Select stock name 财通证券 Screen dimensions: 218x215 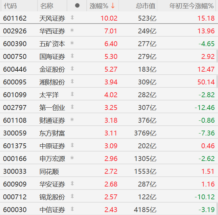(52, 120)
